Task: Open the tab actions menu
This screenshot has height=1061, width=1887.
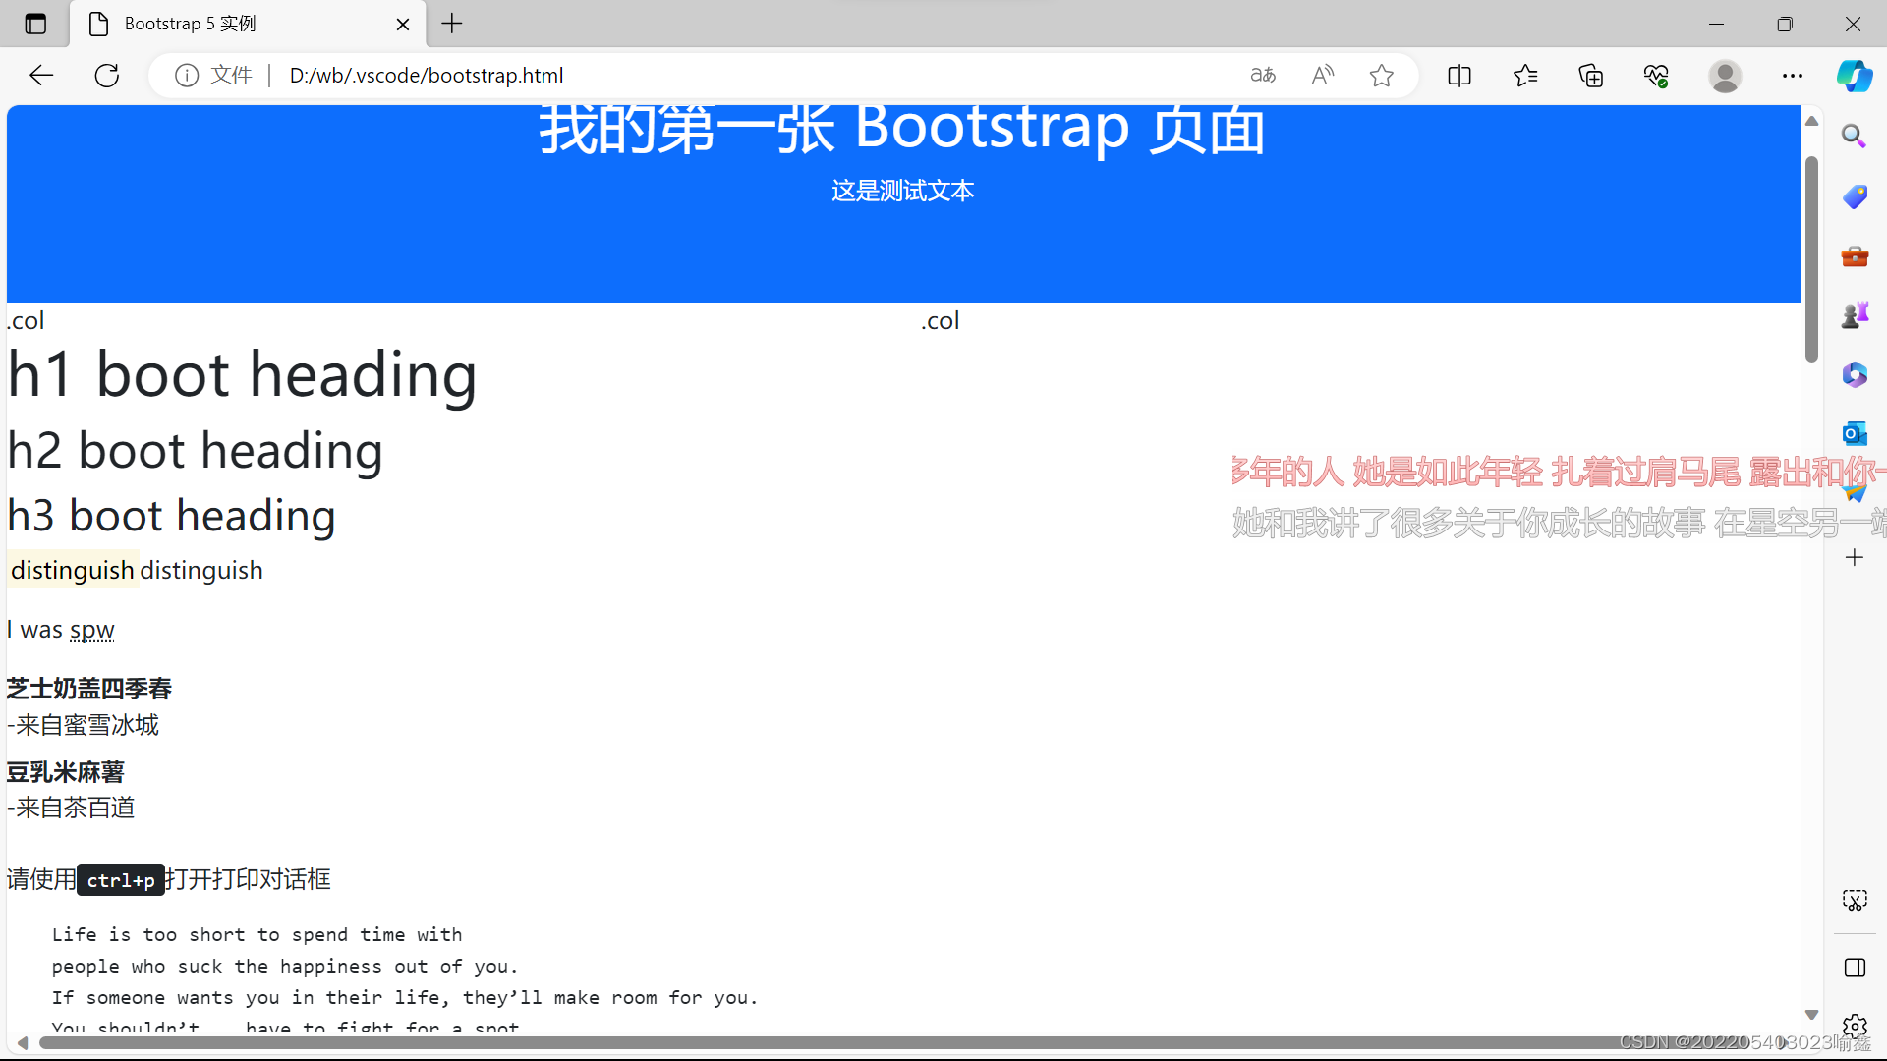Action: point(35,24)
